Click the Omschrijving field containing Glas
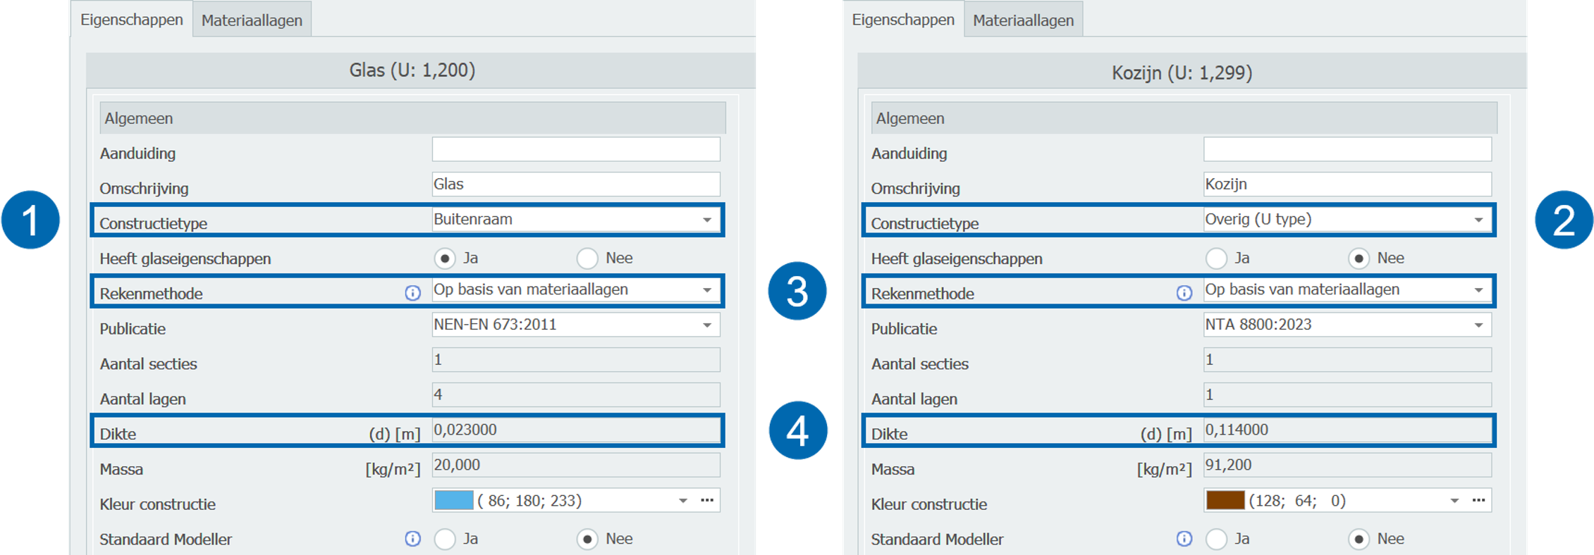The width and height of the screenshot is (1594, 555). pos(575,185)
